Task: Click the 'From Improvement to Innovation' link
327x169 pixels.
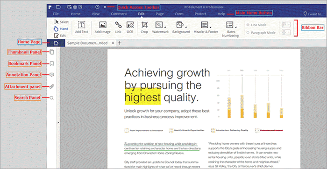Action: point(146,130)
